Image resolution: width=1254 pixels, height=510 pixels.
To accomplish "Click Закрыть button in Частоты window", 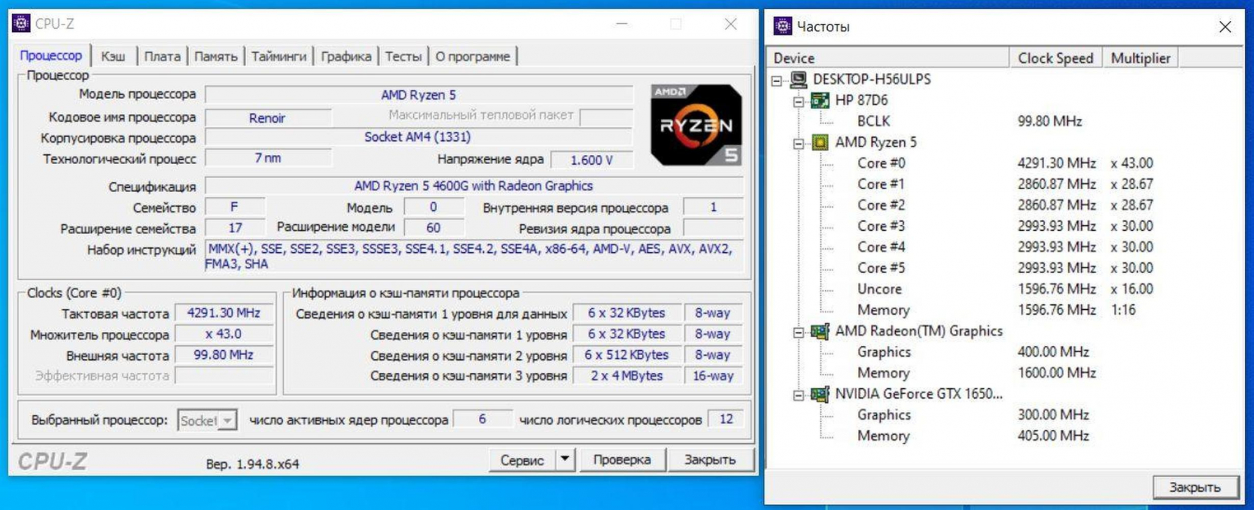I will 1195,487.
